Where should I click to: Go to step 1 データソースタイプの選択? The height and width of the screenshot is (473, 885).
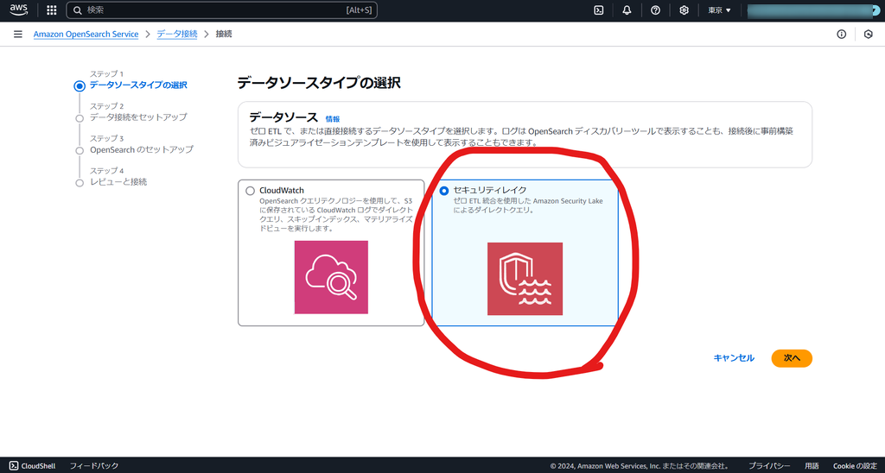click(138, 85)
